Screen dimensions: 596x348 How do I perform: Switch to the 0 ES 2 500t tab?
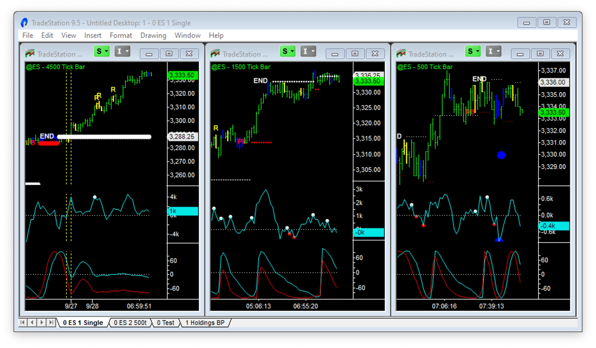pos(130,323)
